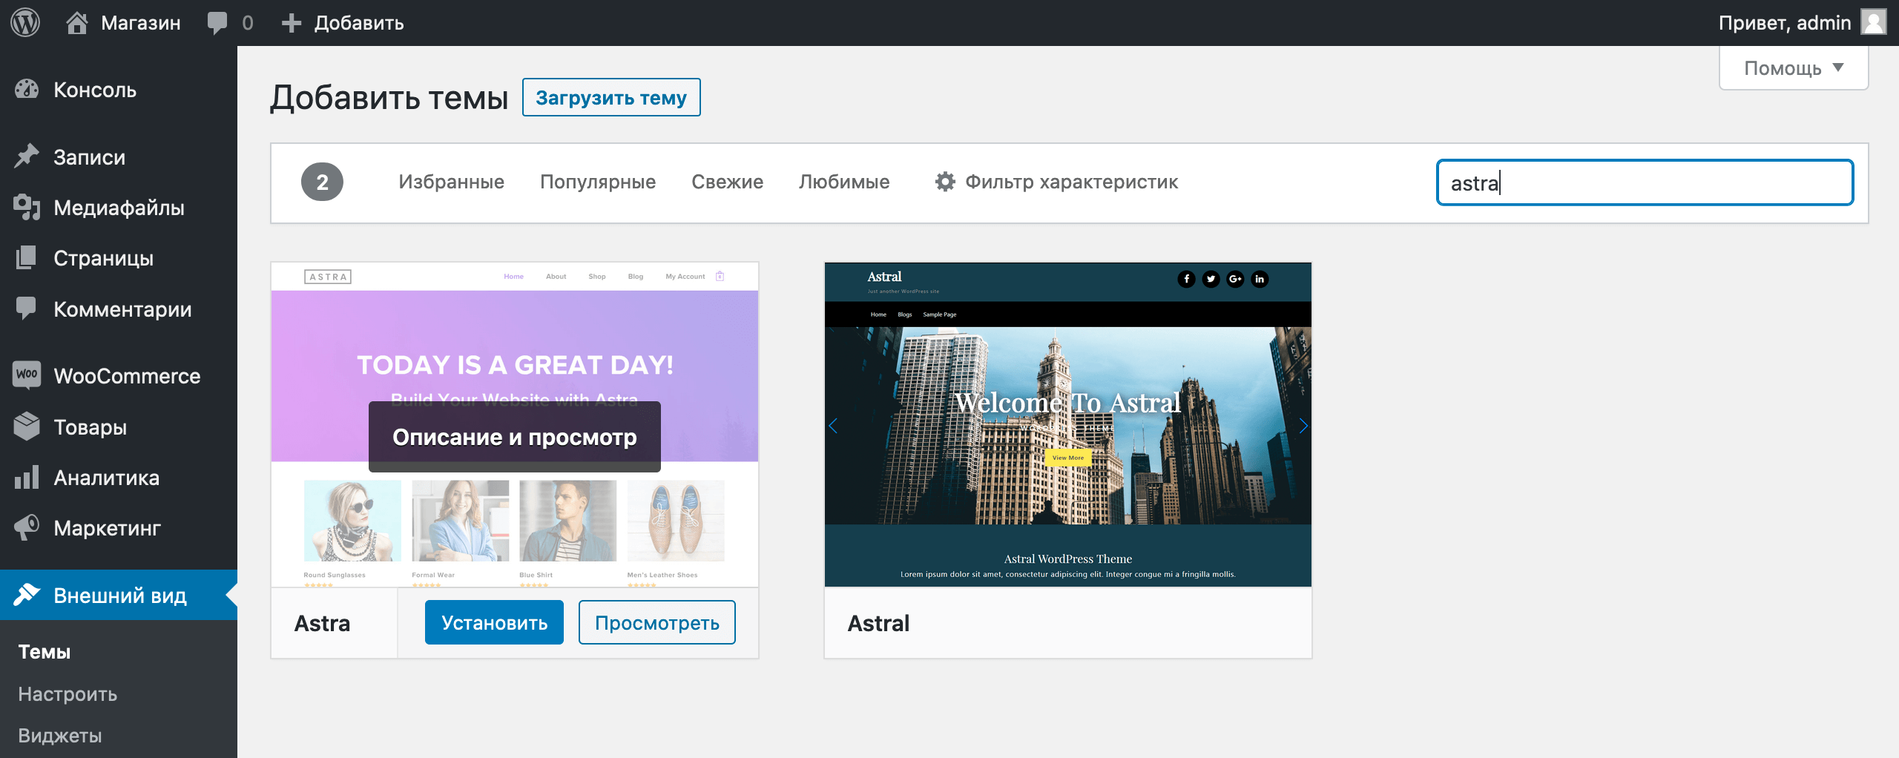The height and width of the screenshot is (758, 1899).
Task: Click the Магазин site name link
Action: [x=141, y=23]
